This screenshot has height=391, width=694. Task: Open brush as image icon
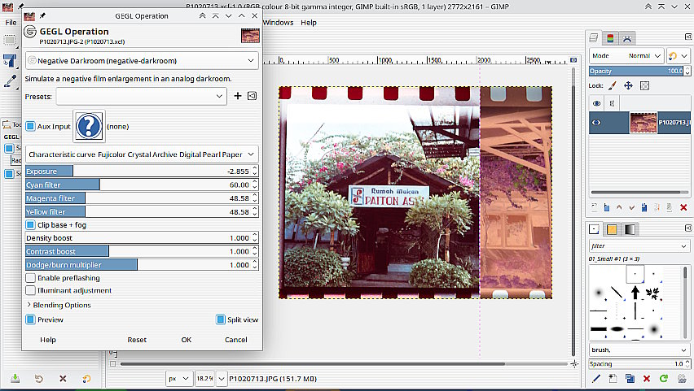(x=682, y=378)
